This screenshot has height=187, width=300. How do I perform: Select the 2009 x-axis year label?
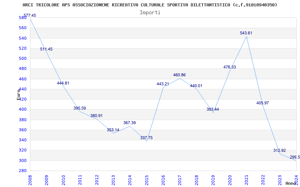pos(46,180)
